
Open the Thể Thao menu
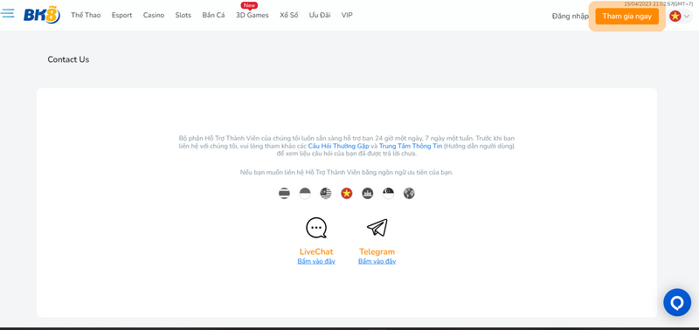click(86, 15)
